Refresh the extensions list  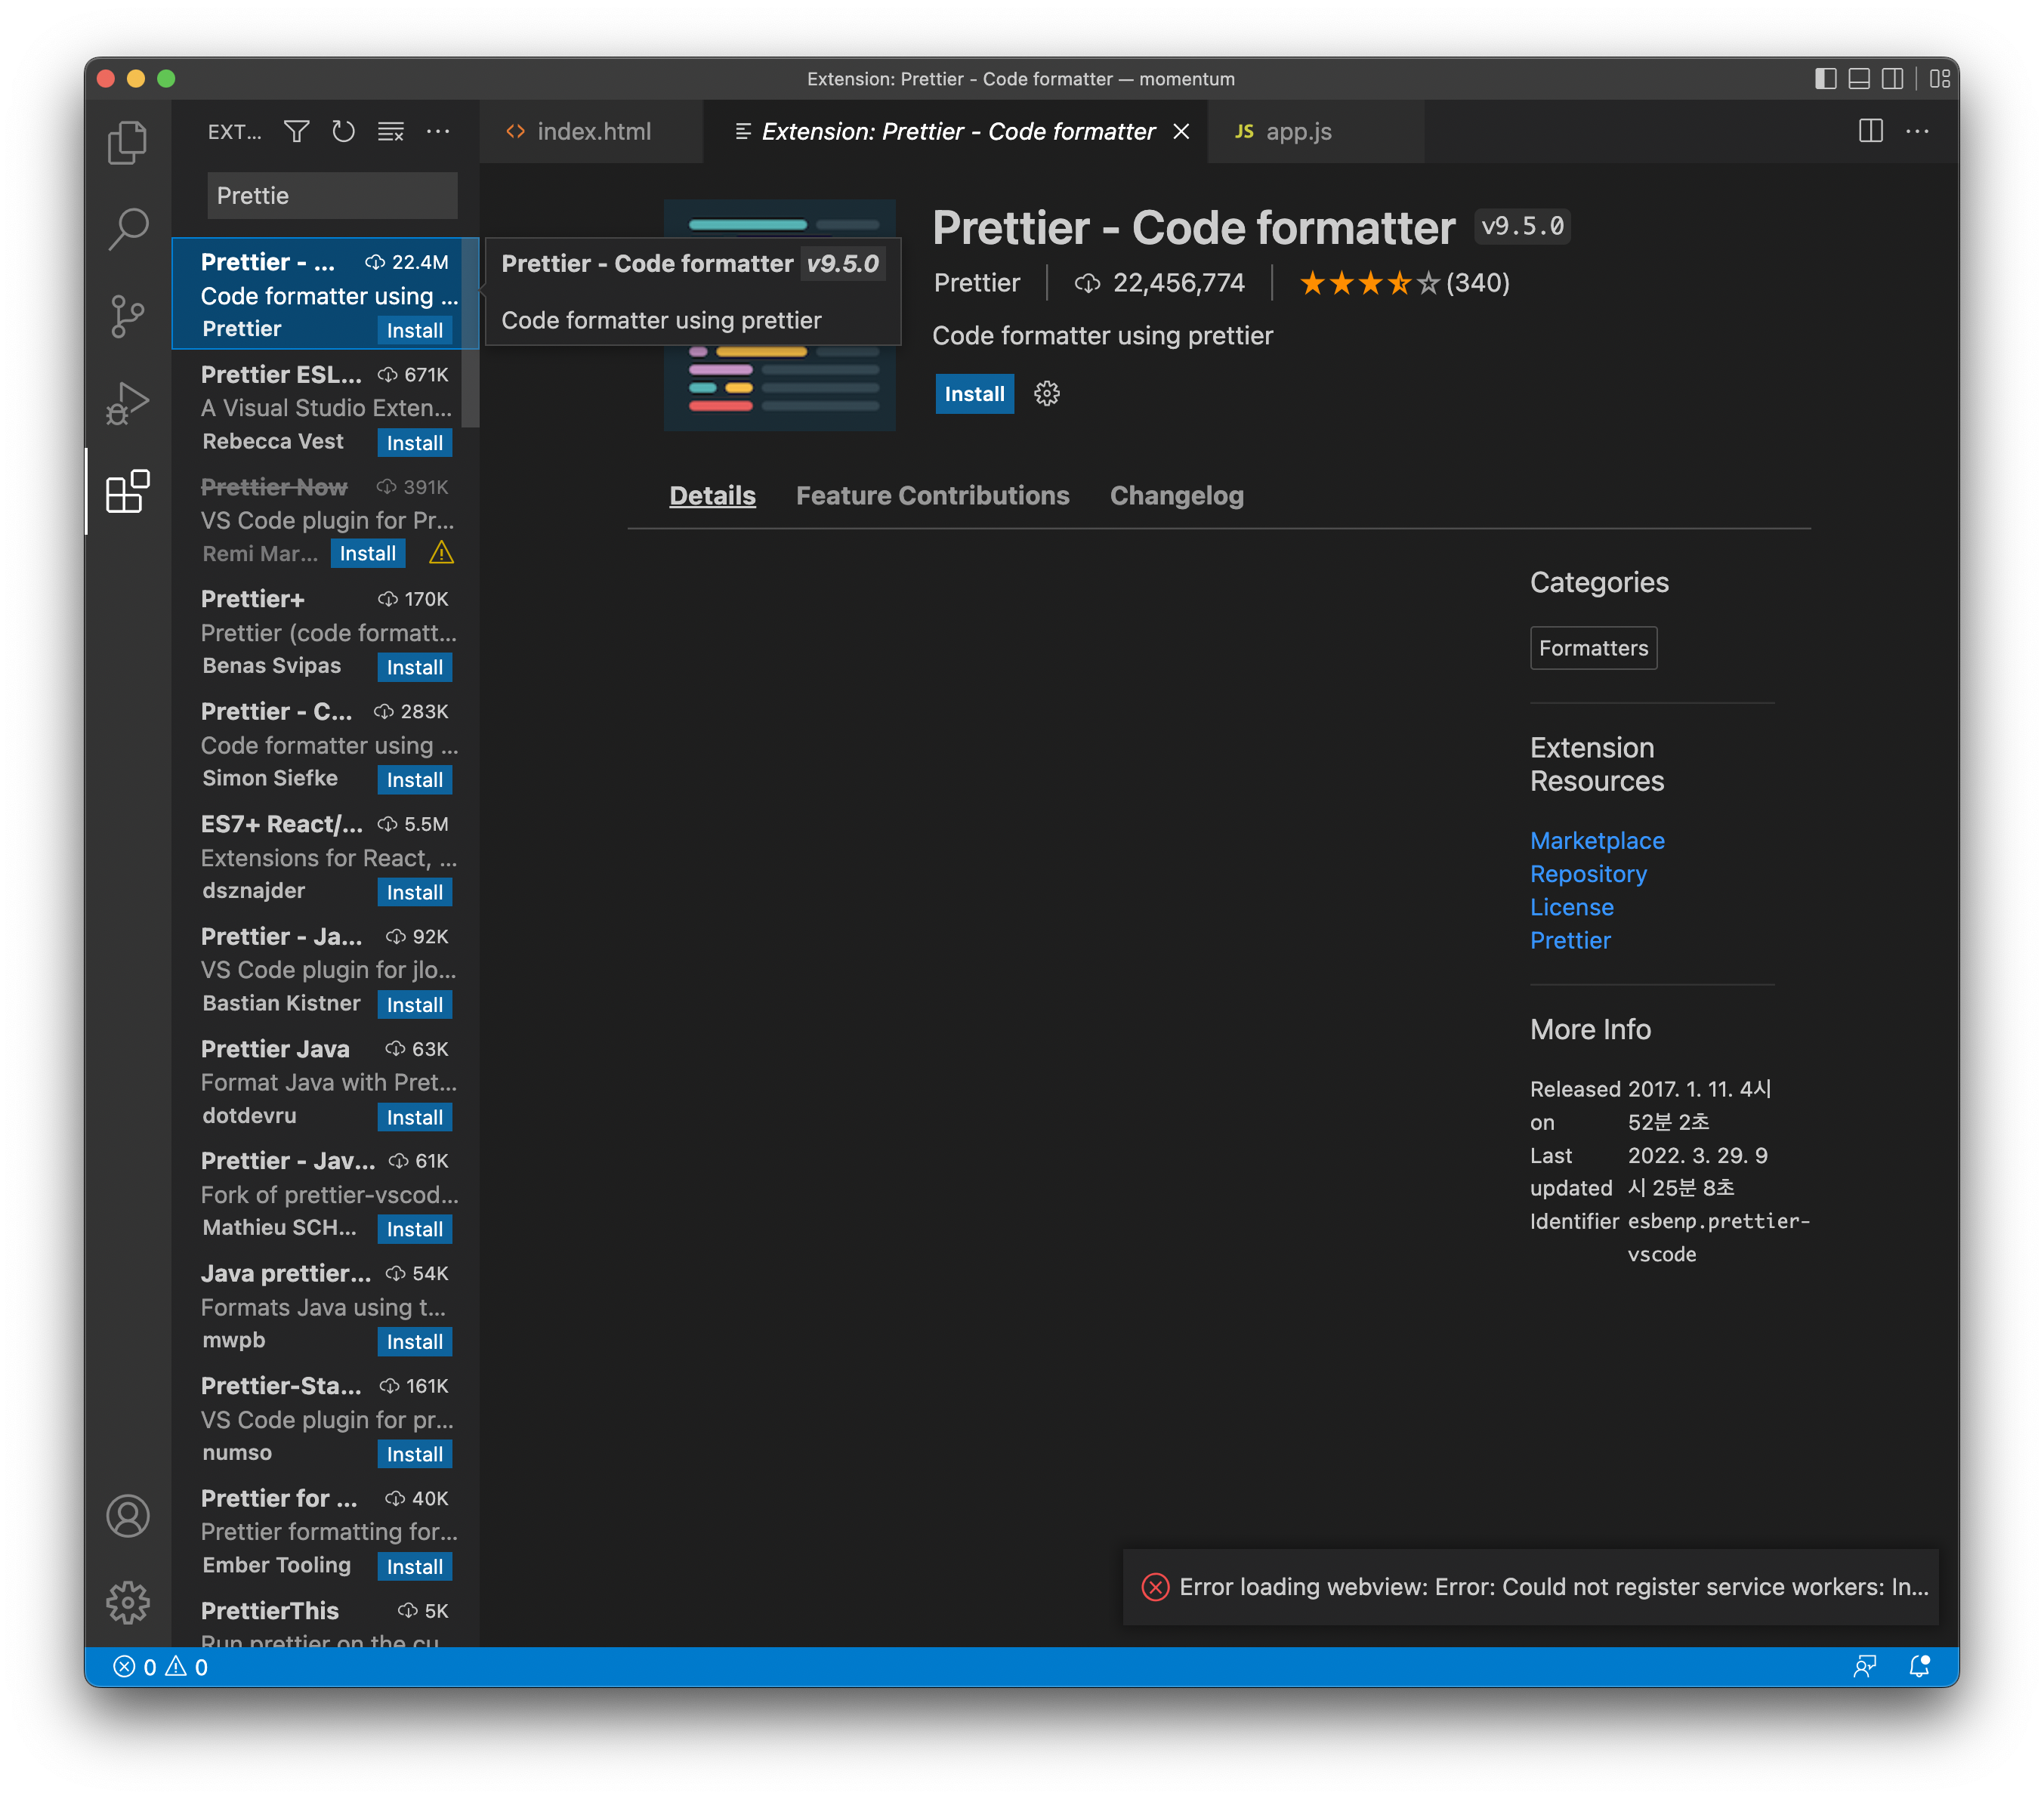click(343, 131)
